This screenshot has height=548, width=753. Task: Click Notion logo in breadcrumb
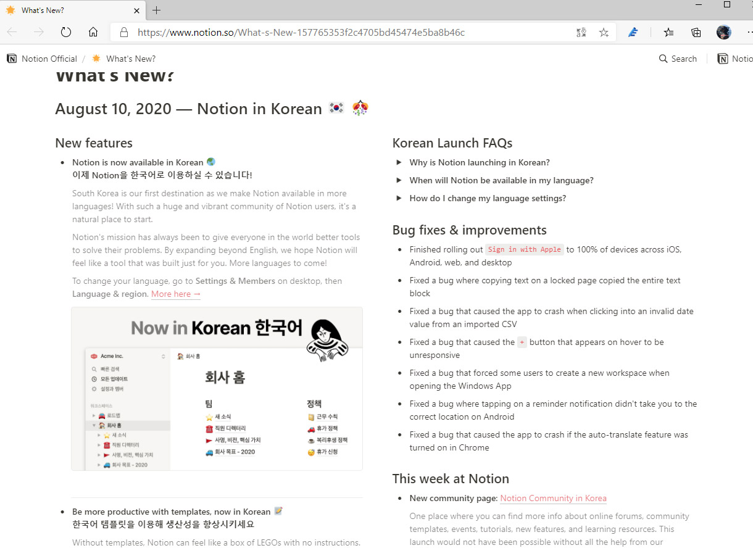pos(12,59)
